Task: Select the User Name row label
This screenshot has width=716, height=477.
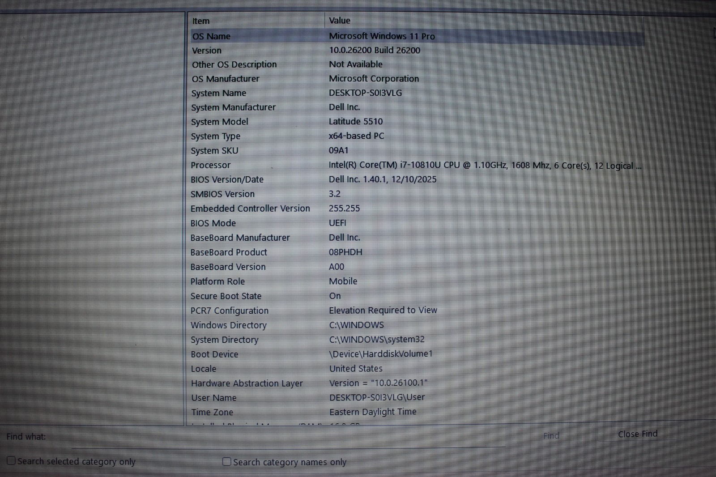Action: (214, 398)
